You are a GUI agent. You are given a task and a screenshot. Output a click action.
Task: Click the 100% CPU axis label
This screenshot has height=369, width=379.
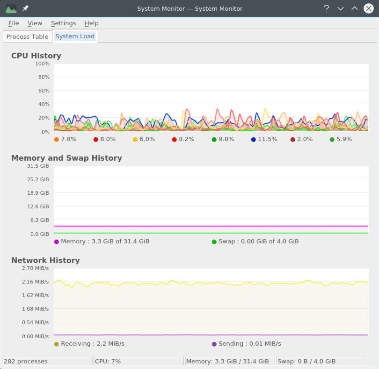coord(42,64)
